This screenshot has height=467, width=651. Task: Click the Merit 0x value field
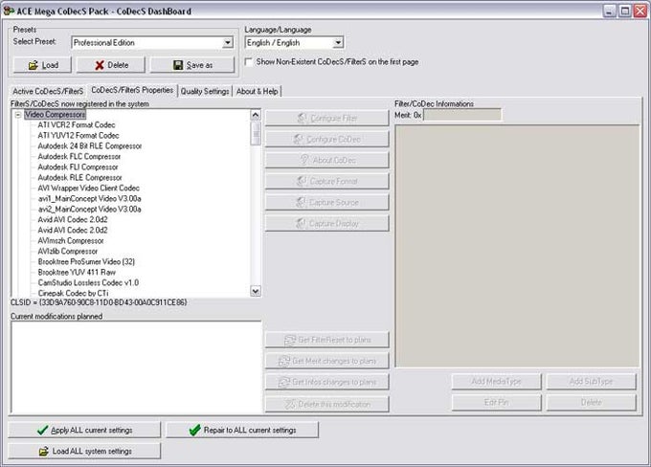pos(462,115)
